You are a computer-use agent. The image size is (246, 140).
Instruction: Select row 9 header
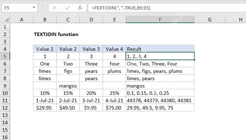(5, 86)
